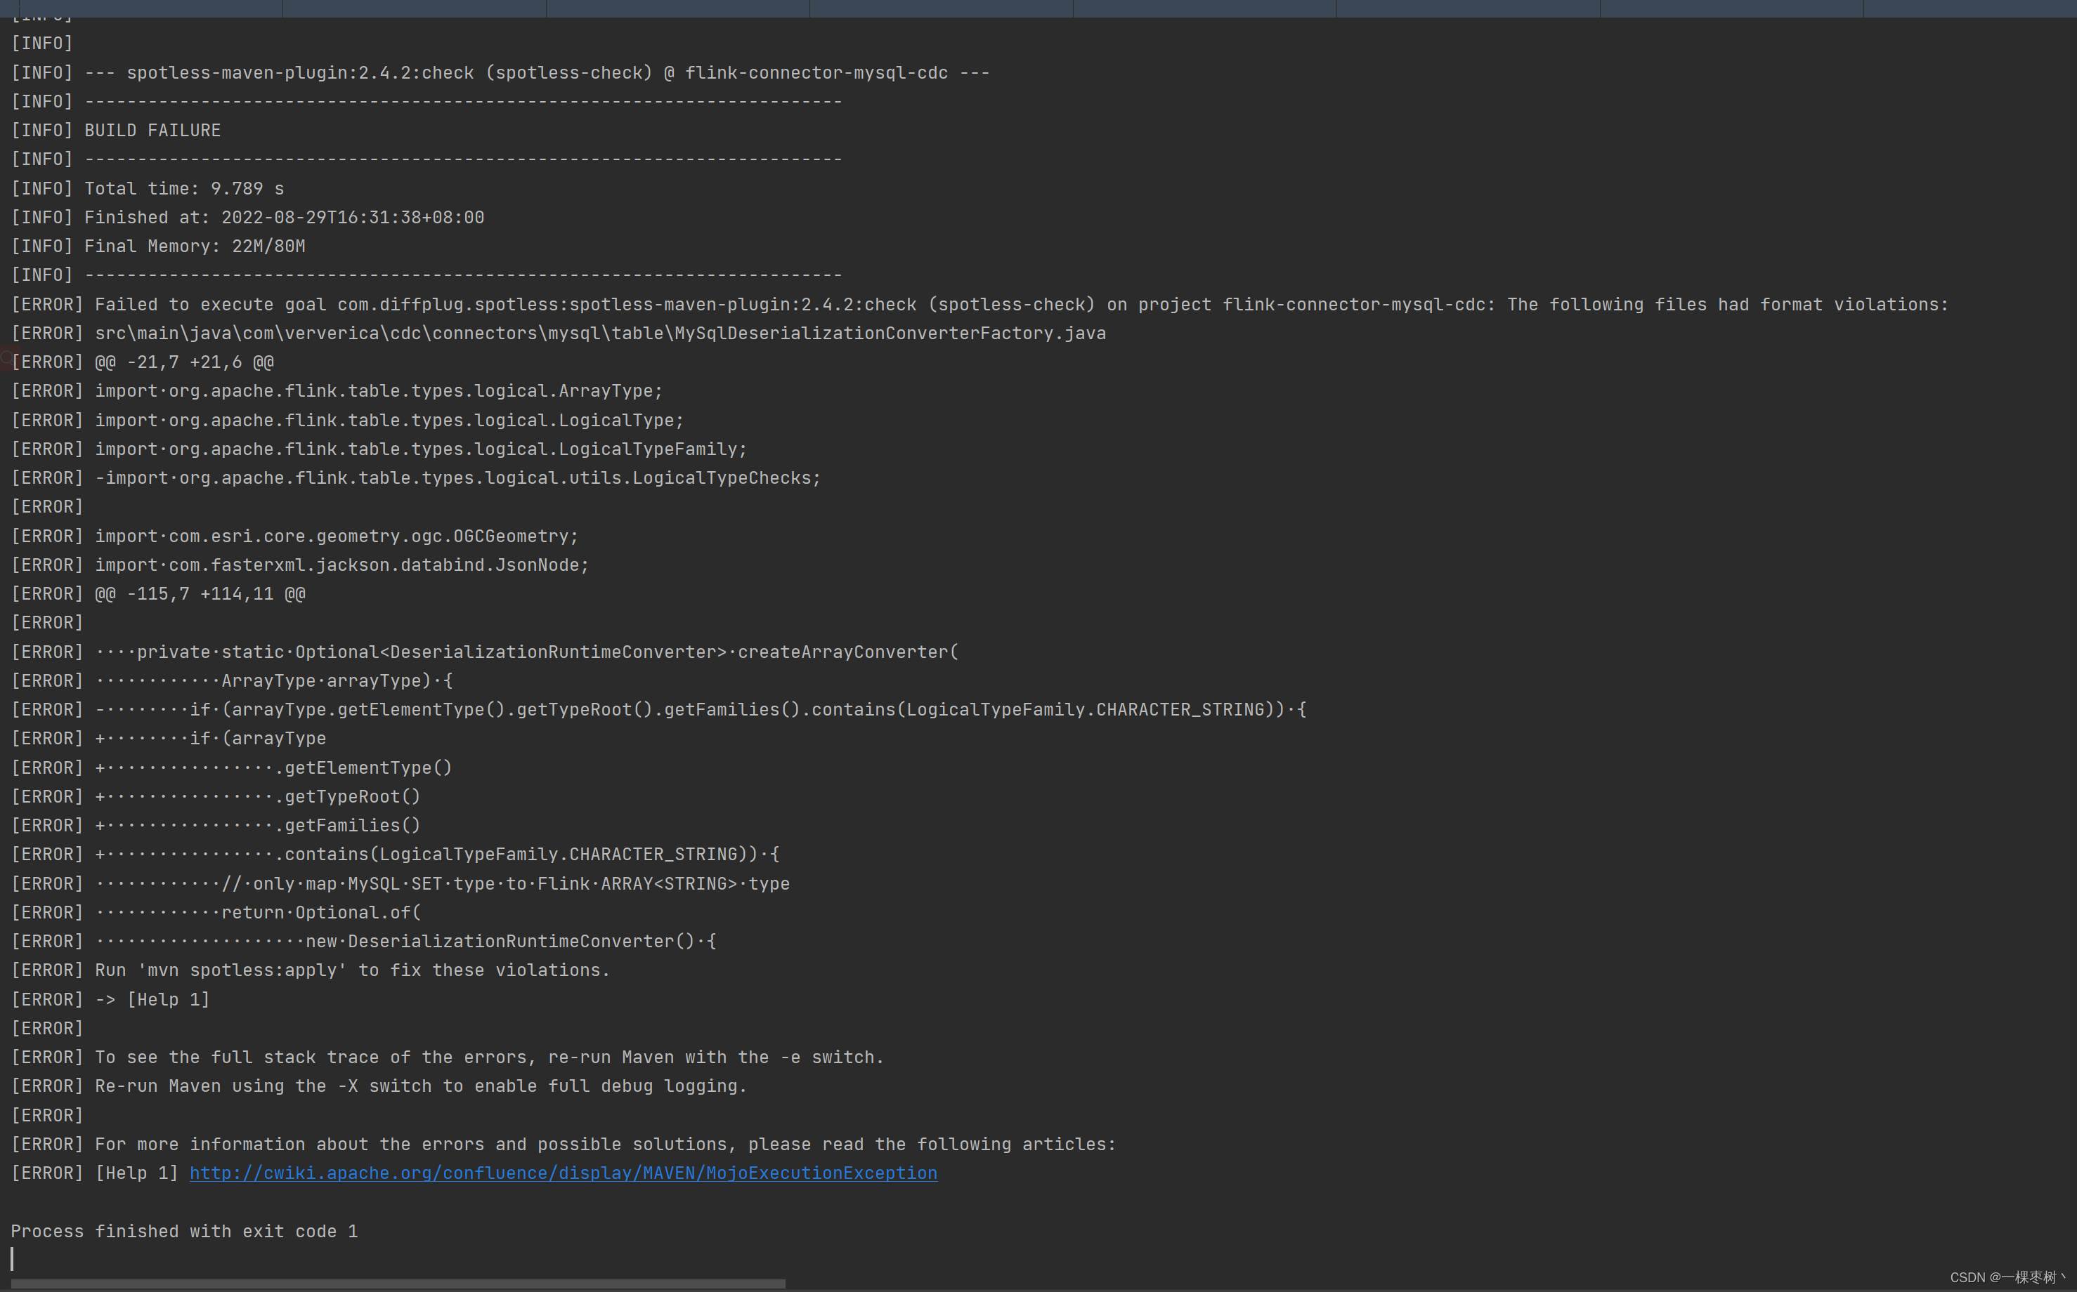Click the added '+ if (arrayType' line
The image size is (2077, 1292).
tap(169, 738)
